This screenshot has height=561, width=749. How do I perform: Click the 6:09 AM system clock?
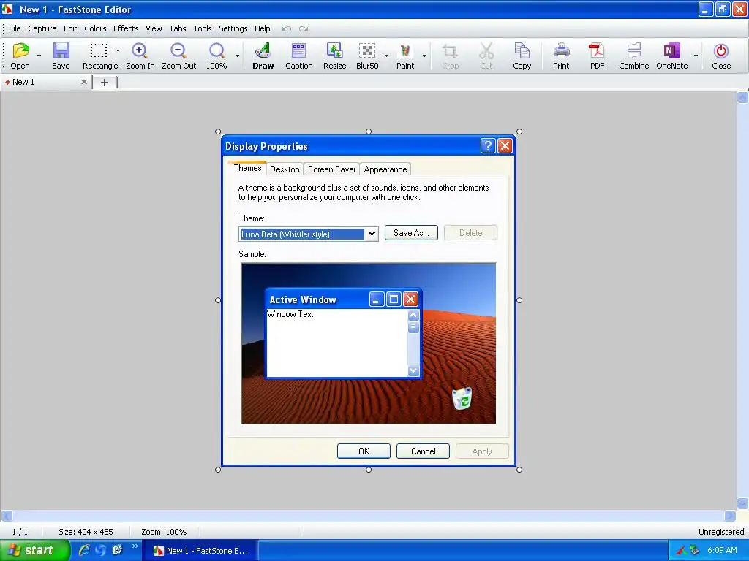tap(722, 550)
